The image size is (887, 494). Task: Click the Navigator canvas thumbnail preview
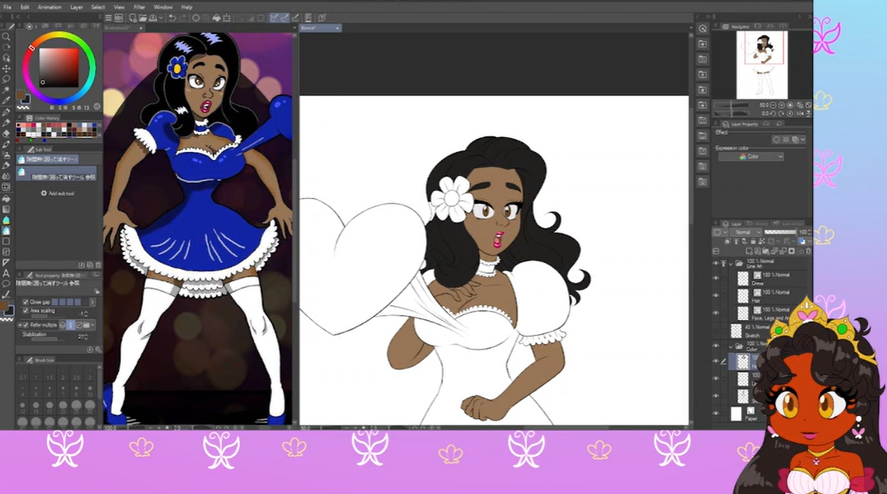point(761,65)
